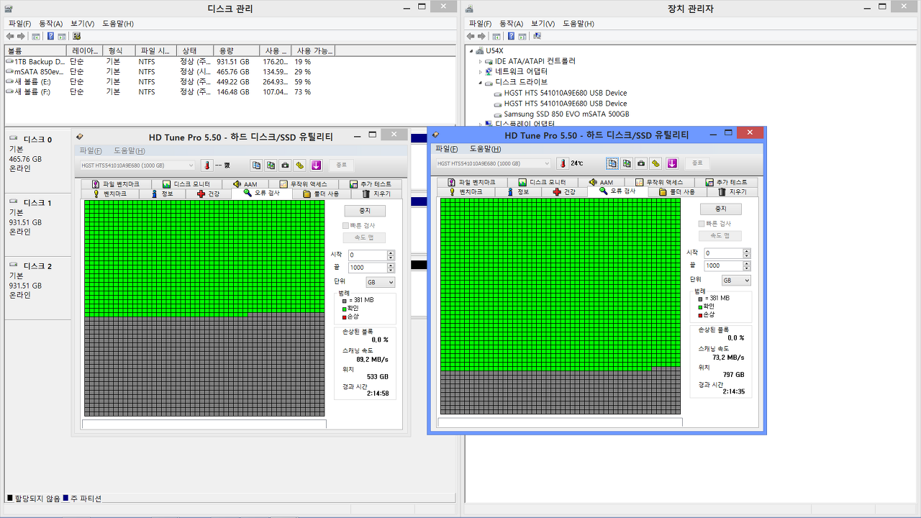Screen dimensions: 921x518
Task: Click green 확인 legend swatch in right HD Tune
Action: 700,306
